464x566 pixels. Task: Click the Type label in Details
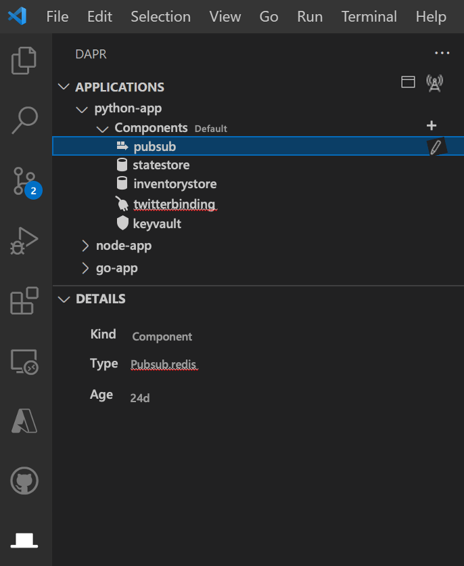pyautogui.click(x=104, y=364)
